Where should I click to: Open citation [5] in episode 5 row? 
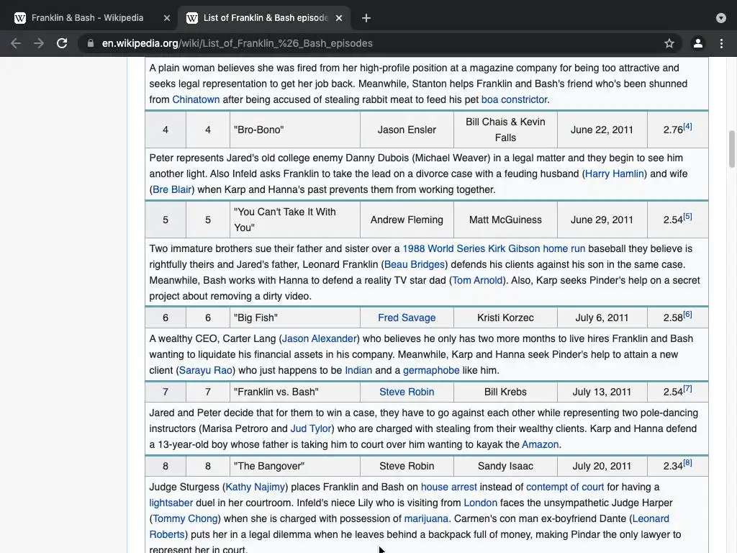pos(687,217)
